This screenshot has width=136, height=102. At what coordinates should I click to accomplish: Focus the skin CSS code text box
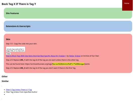tap(16, 49)
